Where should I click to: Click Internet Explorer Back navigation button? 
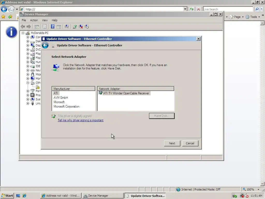4,9
